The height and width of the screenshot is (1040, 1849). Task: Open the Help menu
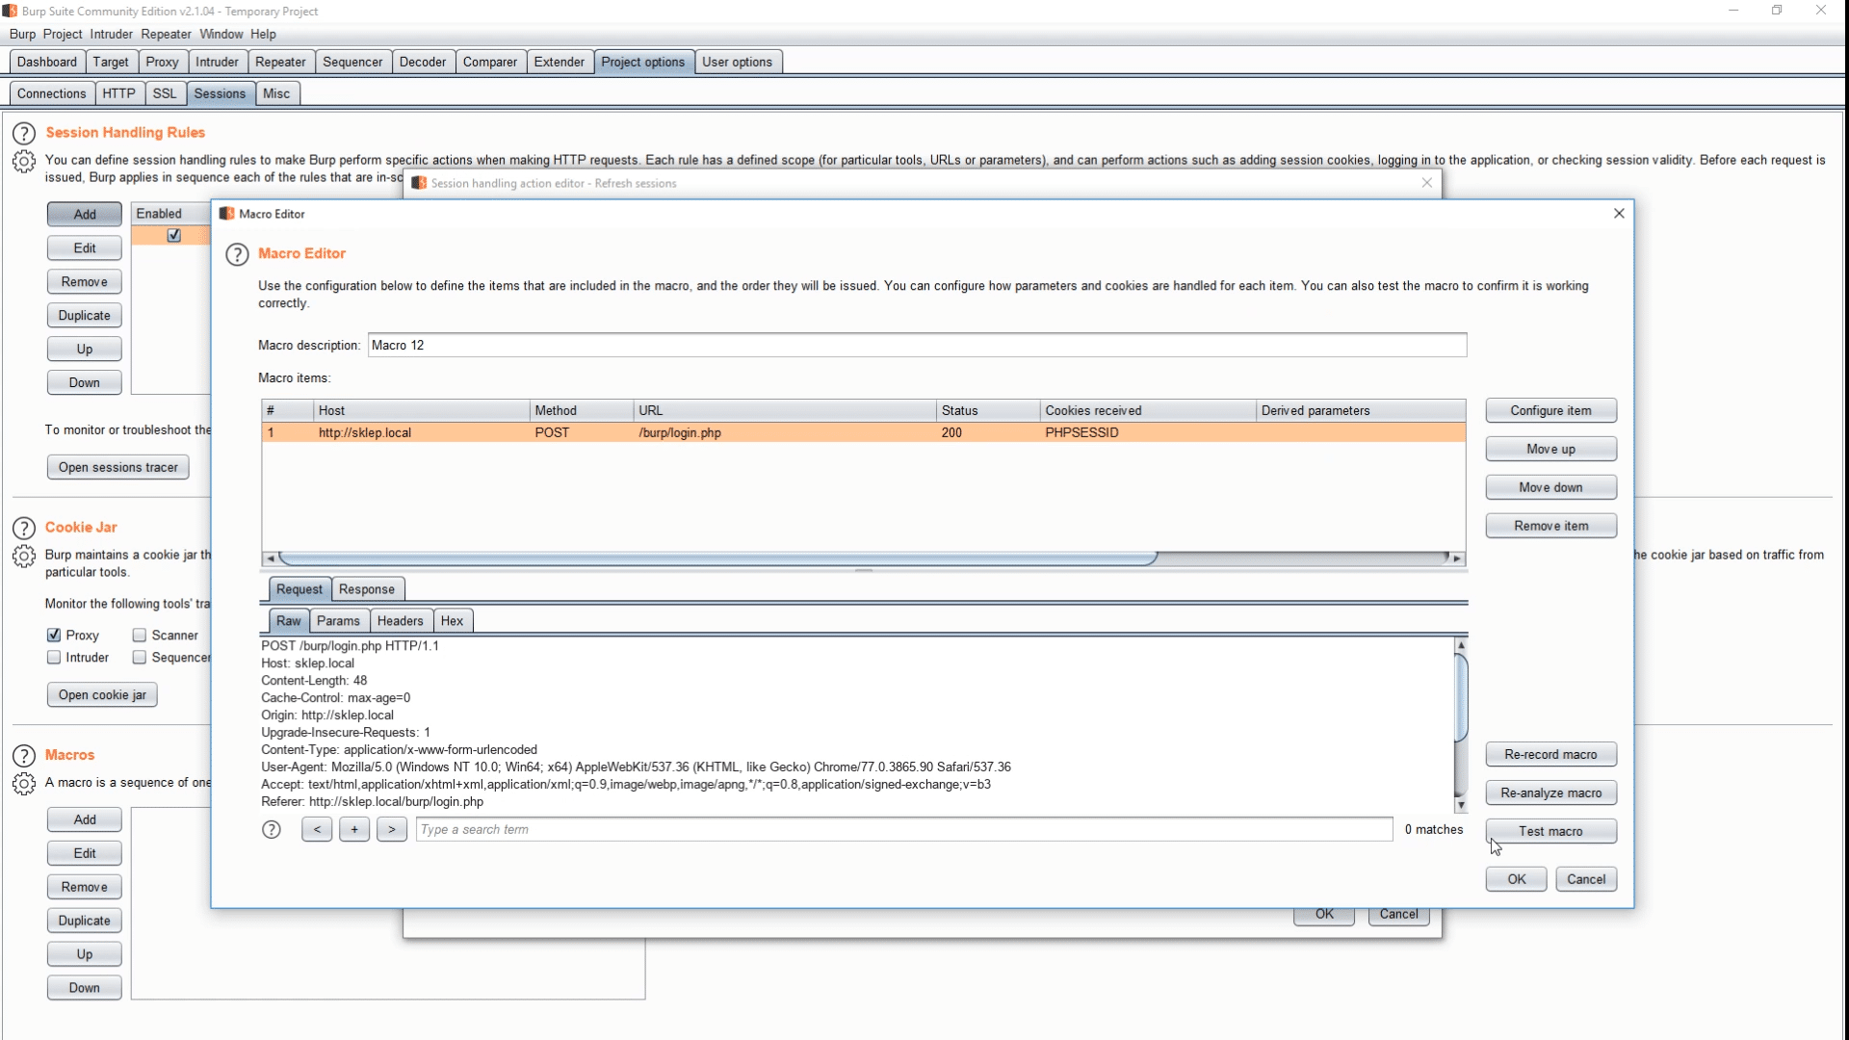tap(263, 34)
